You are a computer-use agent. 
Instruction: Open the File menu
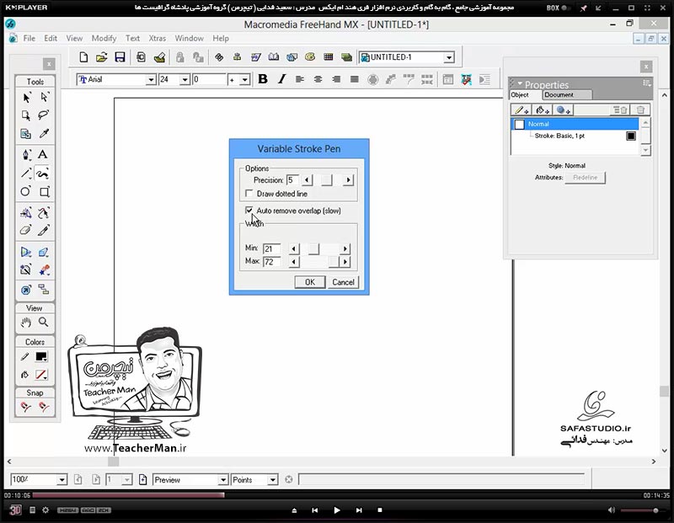29,38
